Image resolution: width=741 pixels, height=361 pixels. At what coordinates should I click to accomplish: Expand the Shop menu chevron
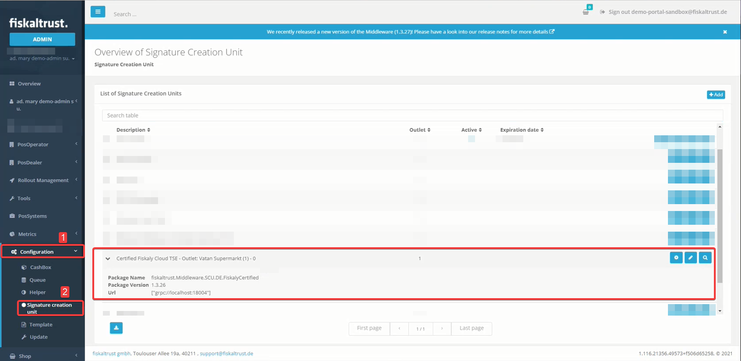[x=76, y=355]
